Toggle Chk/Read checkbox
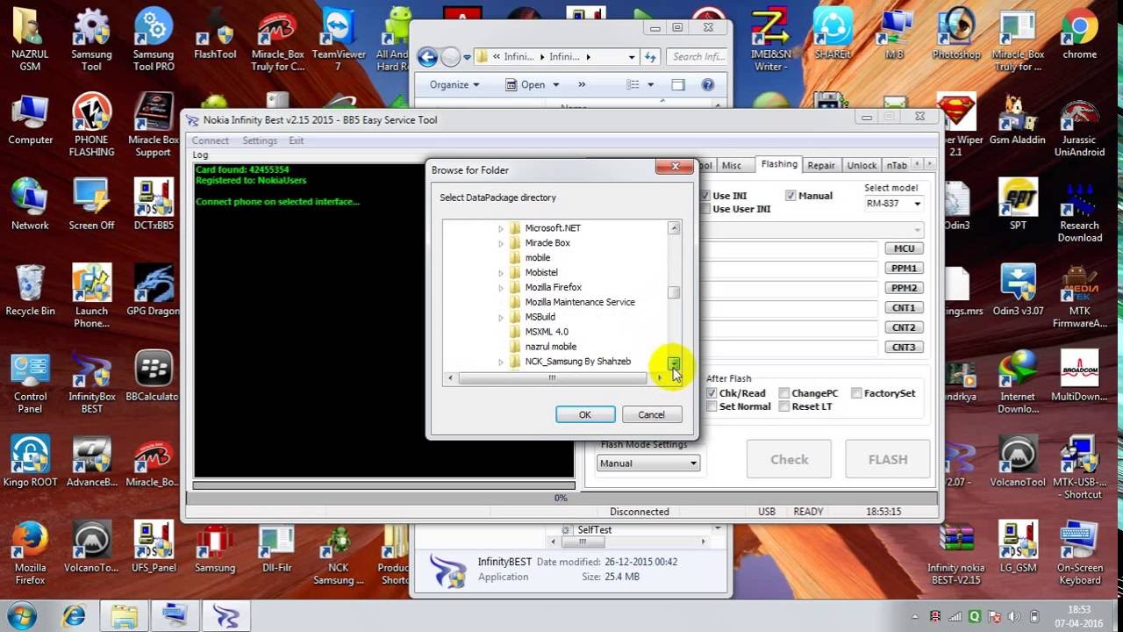This screenshot has width=1123, height=632. [712, 393]
